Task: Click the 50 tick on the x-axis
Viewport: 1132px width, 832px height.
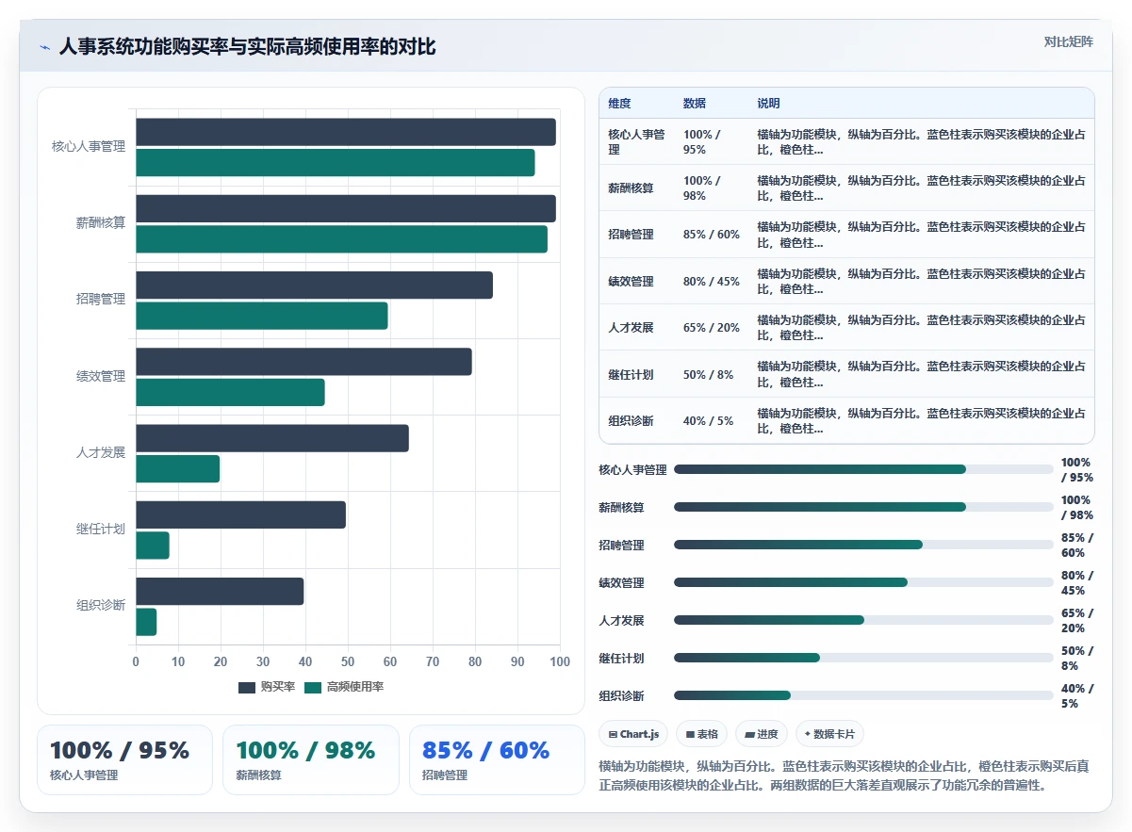Action: (348, 662)
